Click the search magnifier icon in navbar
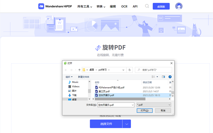 (147, 6)
